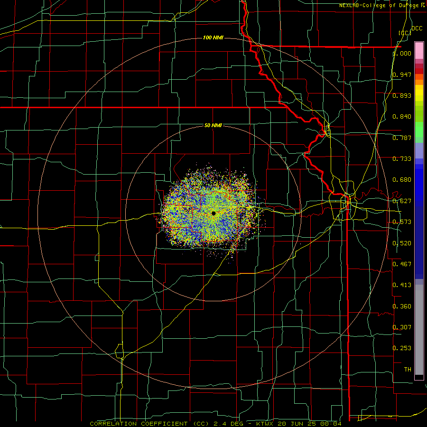Click the 20 JUN 25 date text
The image size is (427, 427).
pyautogui.click(x=296, y=424)
